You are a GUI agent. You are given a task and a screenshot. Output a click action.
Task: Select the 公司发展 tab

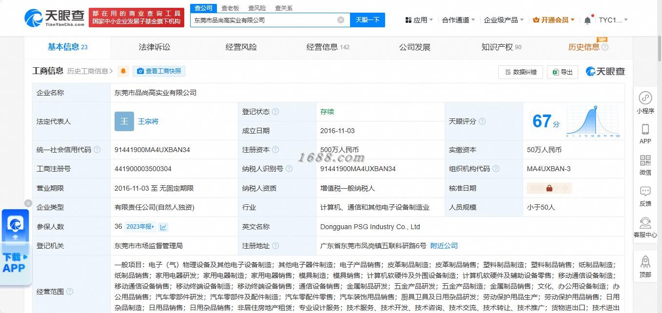(415, 47)
